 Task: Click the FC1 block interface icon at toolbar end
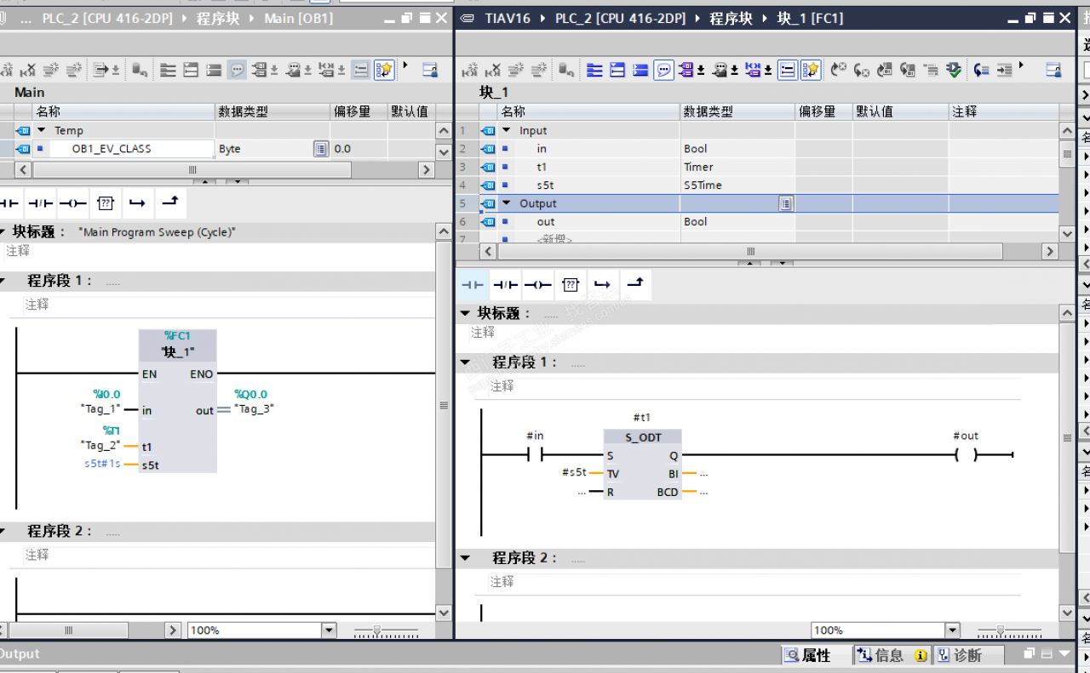[x=1053, y=70]
